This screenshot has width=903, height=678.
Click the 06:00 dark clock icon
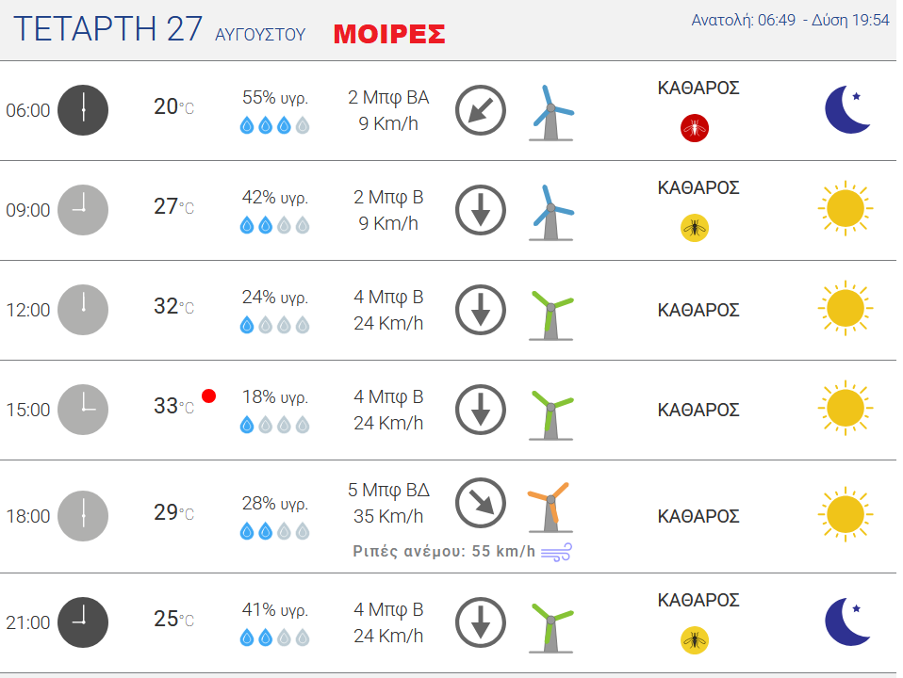[x=83, y=110]
